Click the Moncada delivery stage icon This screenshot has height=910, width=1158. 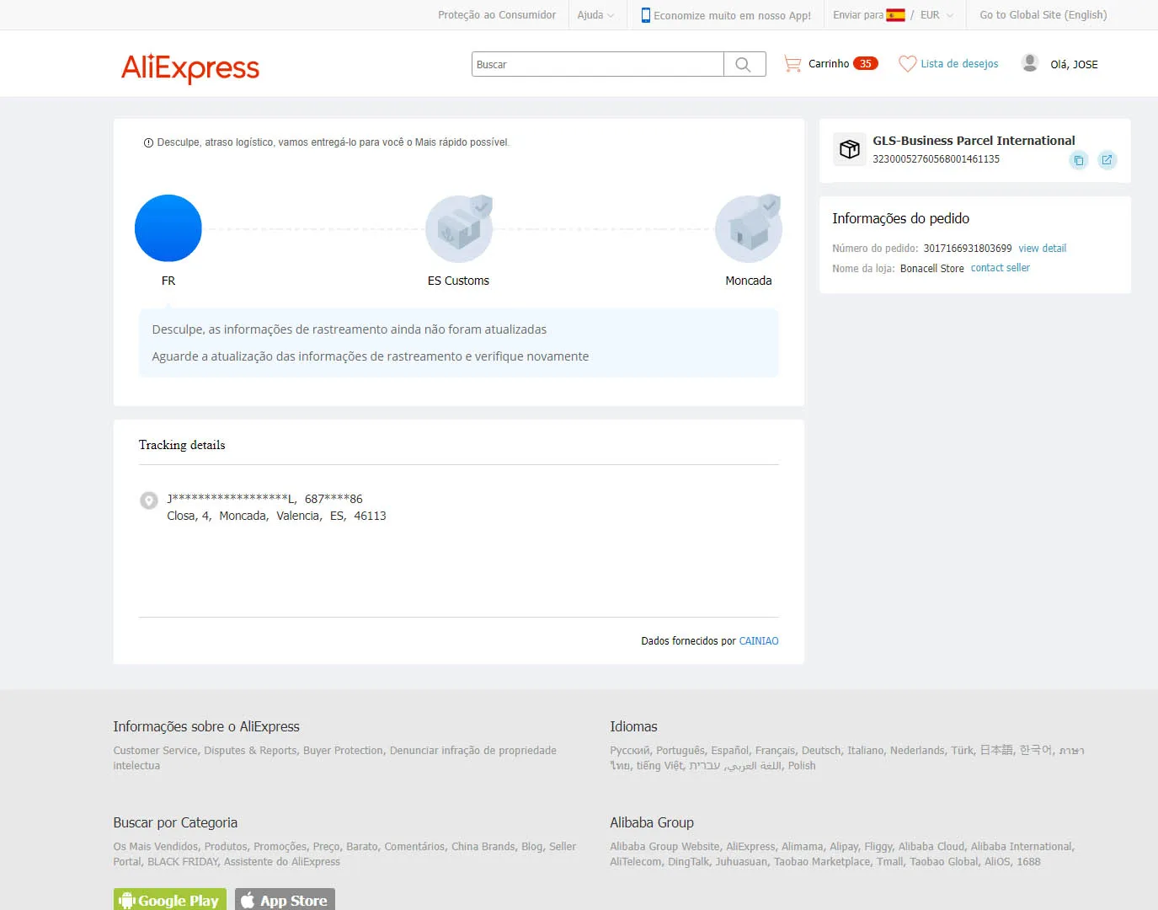point(749,228)
